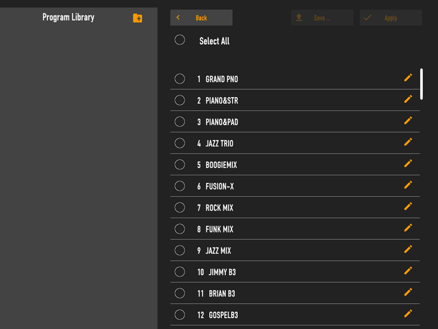
Task: Toggle the Select All radio button
Action: pyautogui.click(x=180, y=40)
